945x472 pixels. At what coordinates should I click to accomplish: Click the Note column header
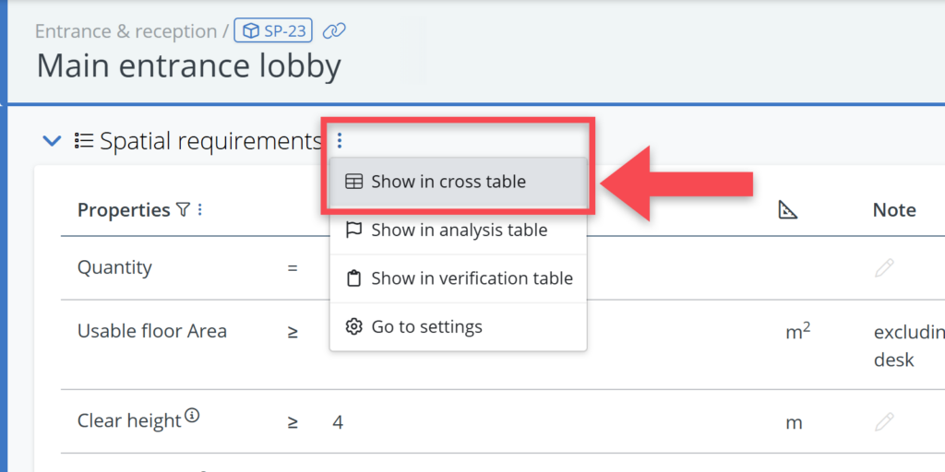tap(894, 210)
